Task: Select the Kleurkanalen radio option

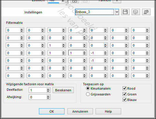Action: [88, 88]
